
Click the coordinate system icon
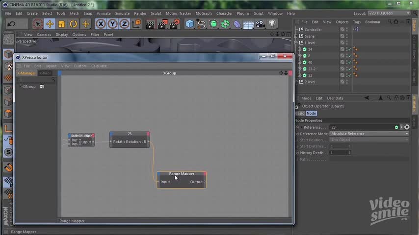point(136,24)
